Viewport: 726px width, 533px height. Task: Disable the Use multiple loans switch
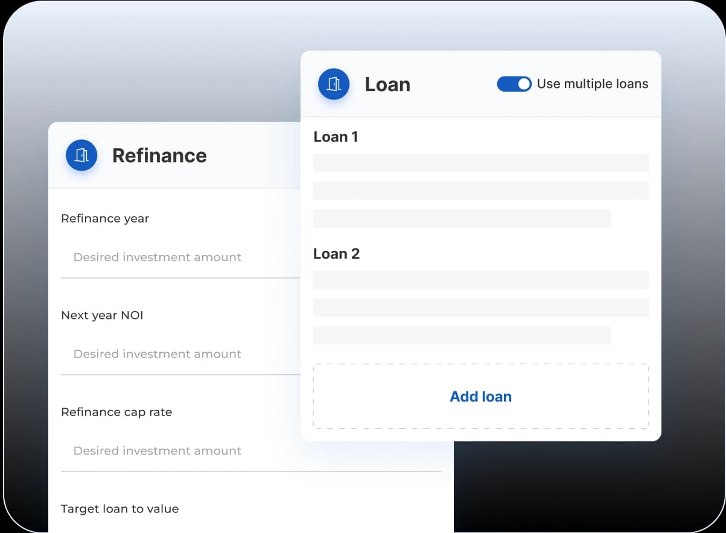(x=514, y=84)
